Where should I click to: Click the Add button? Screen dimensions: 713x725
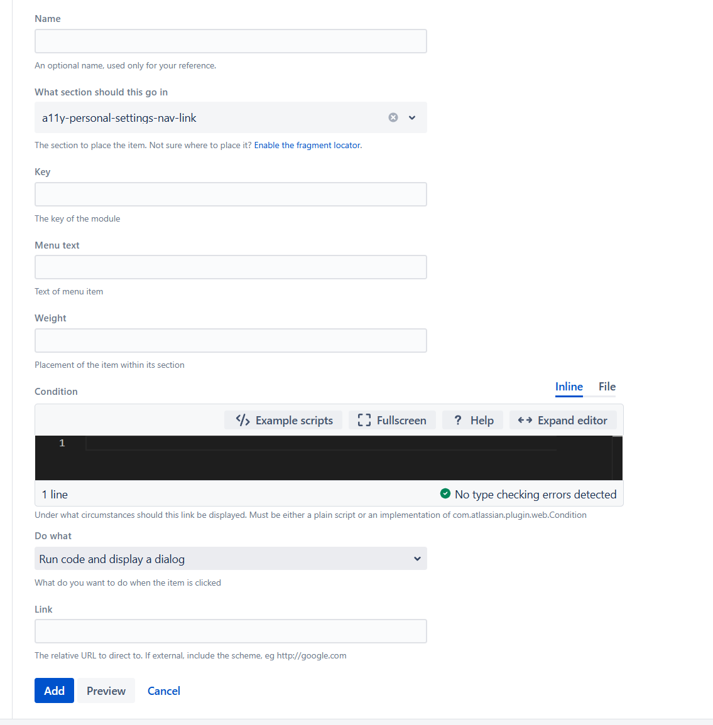point(54,690)
